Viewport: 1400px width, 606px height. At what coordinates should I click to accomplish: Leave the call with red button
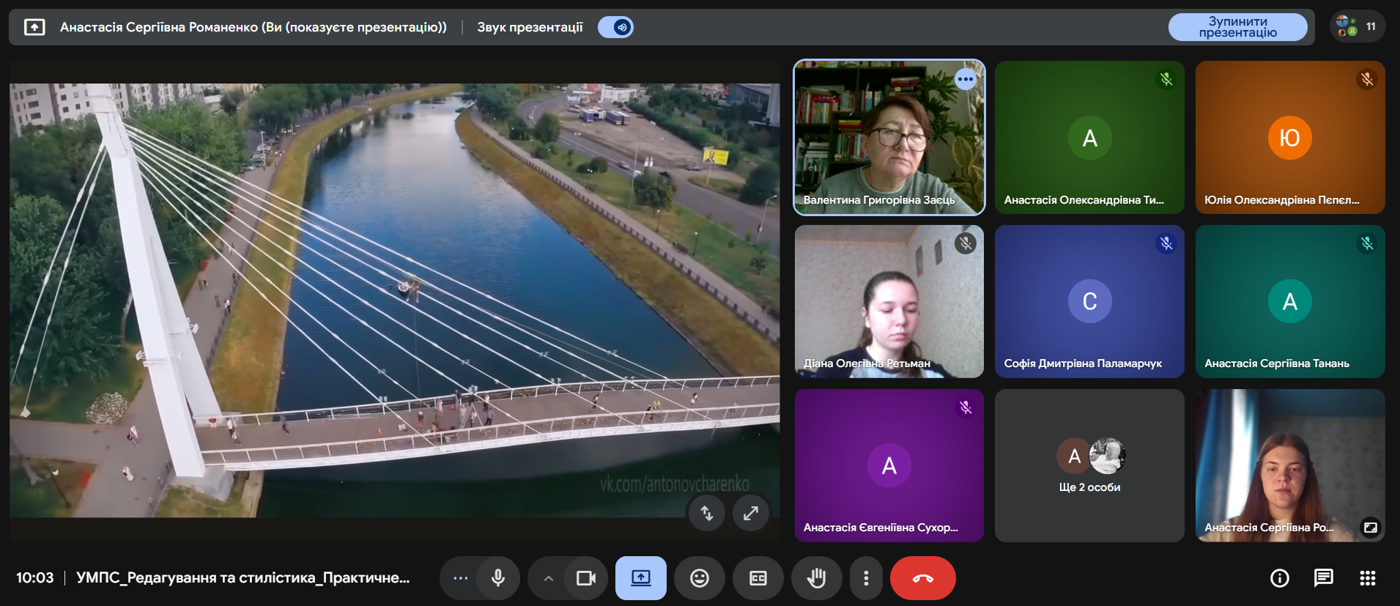click(x=922, y=578)
